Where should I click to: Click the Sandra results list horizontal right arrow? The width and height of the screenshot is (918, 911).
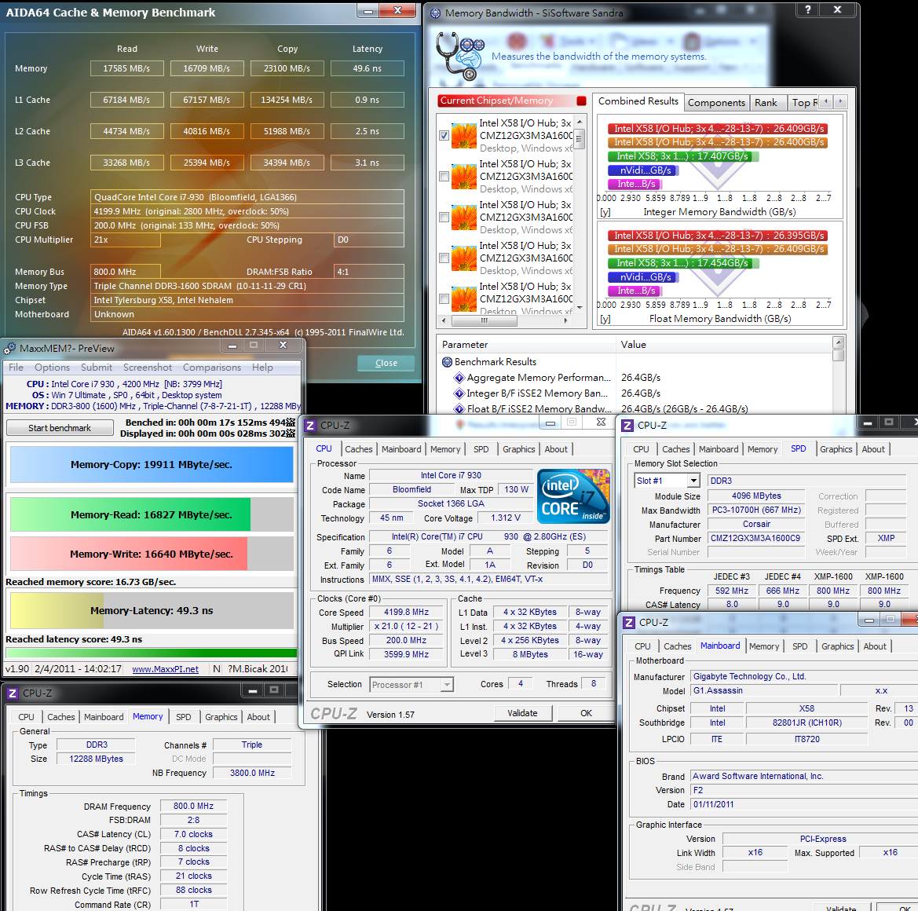coord(566,320)
